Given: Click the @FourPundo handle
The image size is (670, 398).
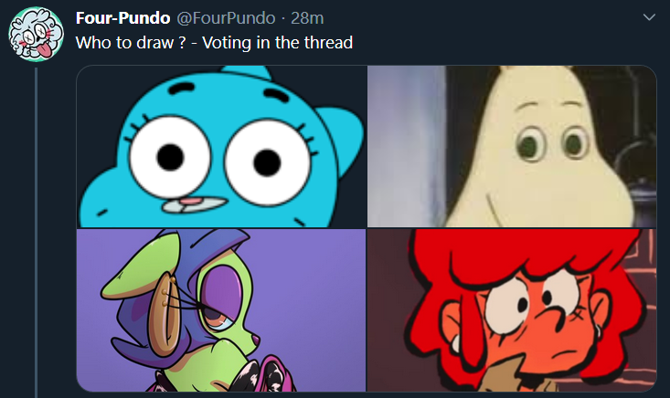Looking at the screenshot, I should 226,18.
